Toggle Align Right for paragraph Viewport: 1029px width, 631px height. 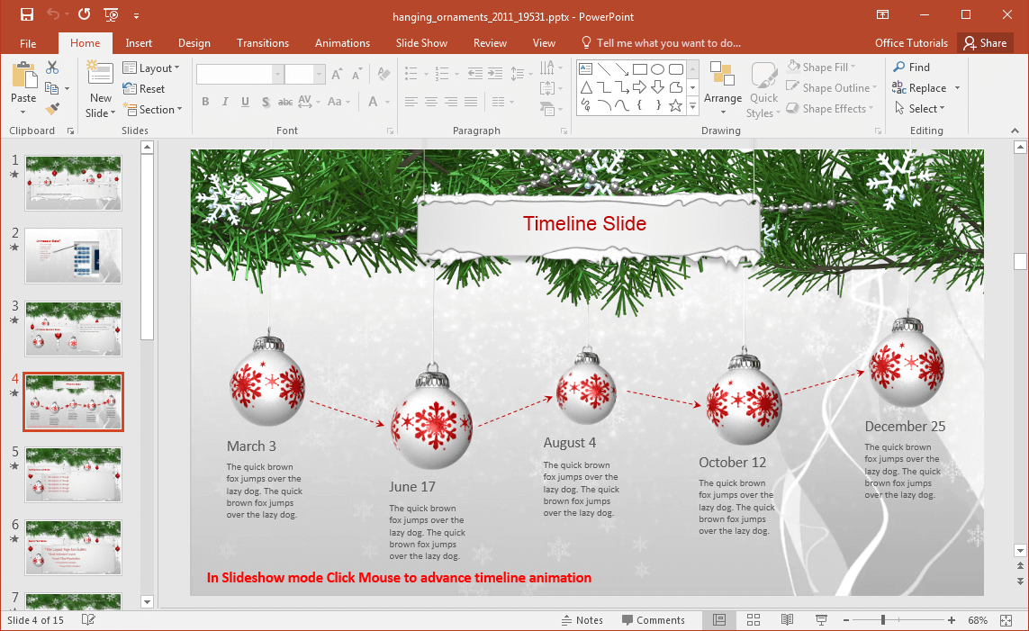[452, 102]
